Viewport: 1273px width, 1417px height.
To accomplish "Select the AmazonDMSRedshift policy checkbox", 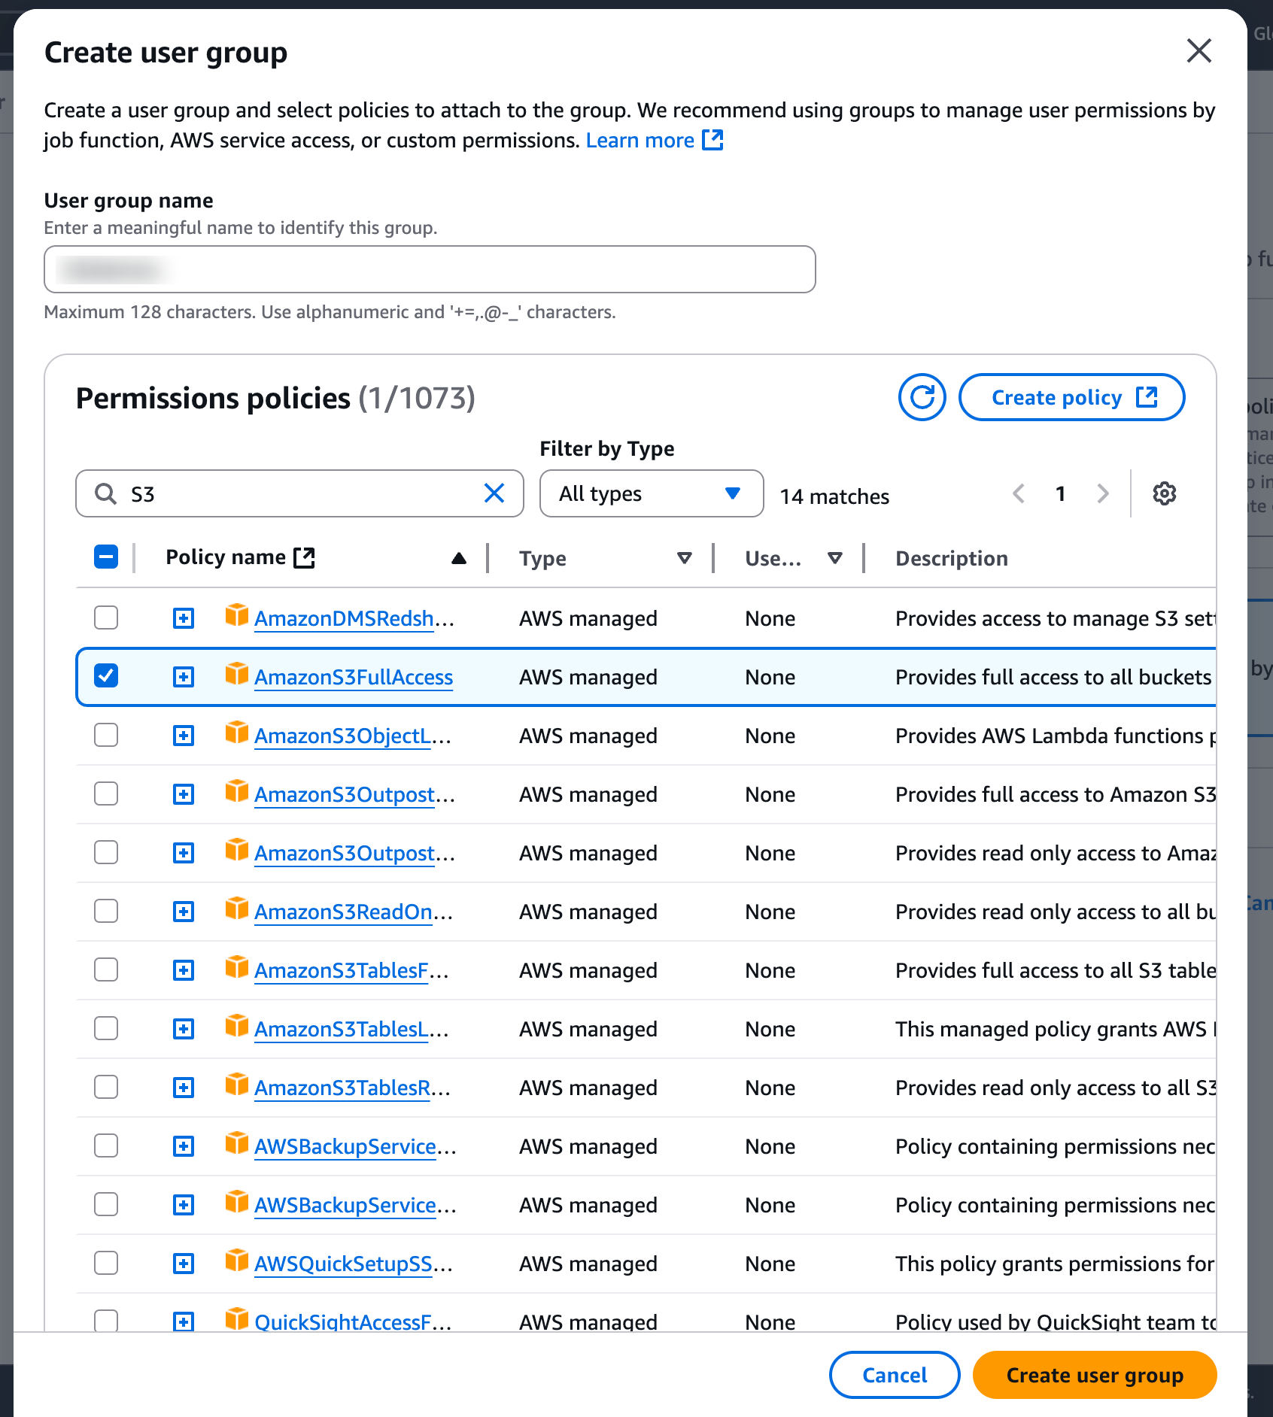I will [106, 617].
